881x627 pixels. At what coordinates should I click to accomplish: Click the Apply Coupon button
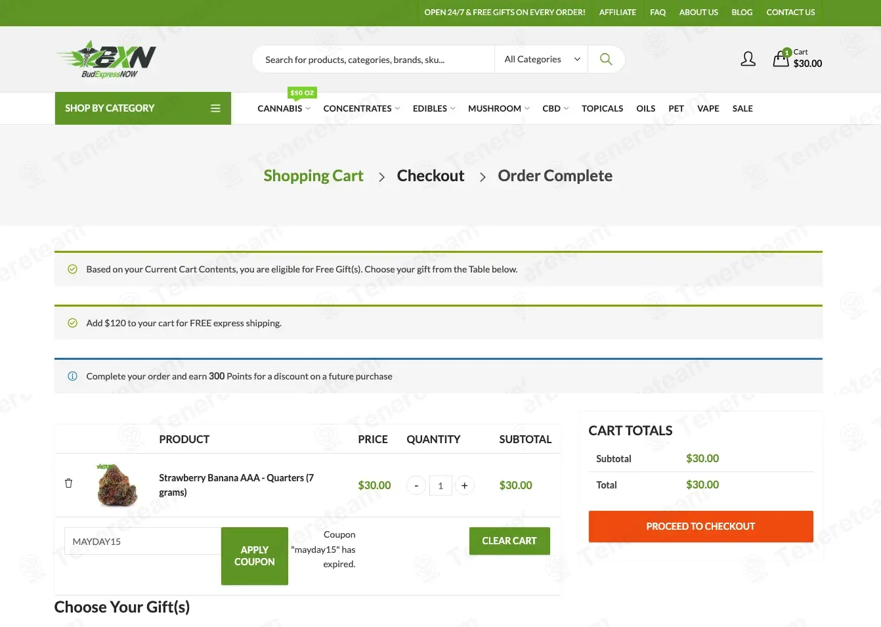point(255,556)
